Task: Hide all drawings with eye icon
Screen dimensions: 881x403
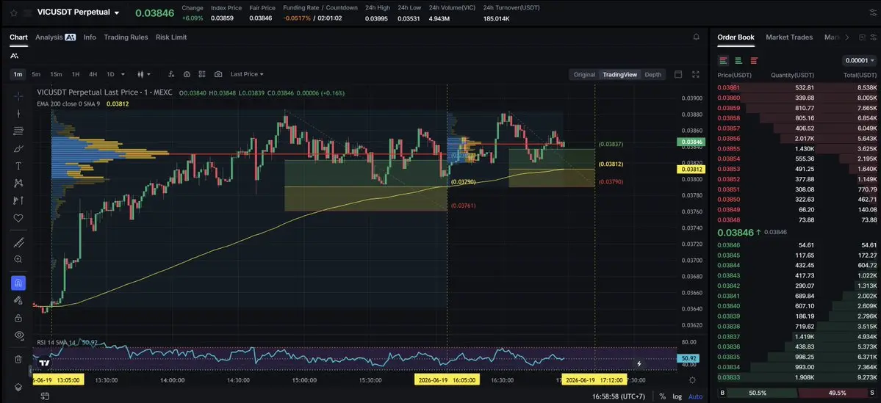Action: (18, 335)
